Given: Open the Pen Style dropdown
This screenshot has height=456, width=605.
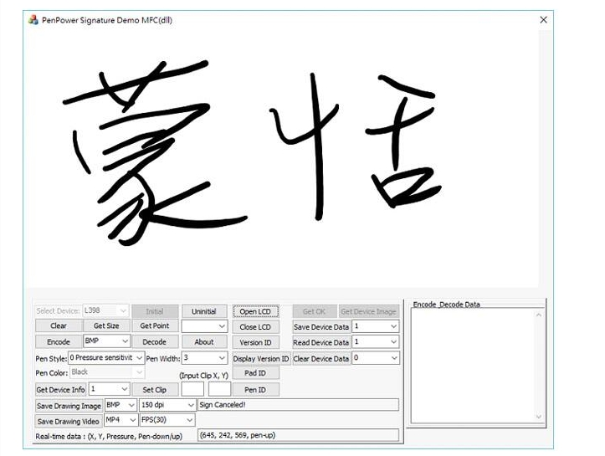Looking at the screenshot, I should click(106, 358).
